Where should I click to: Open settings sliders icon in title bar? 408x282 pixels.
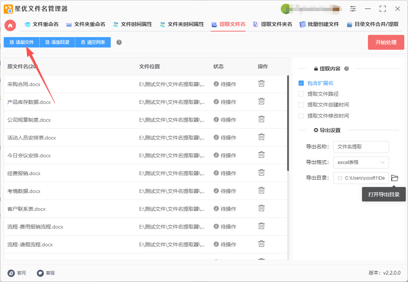(353, 9)
